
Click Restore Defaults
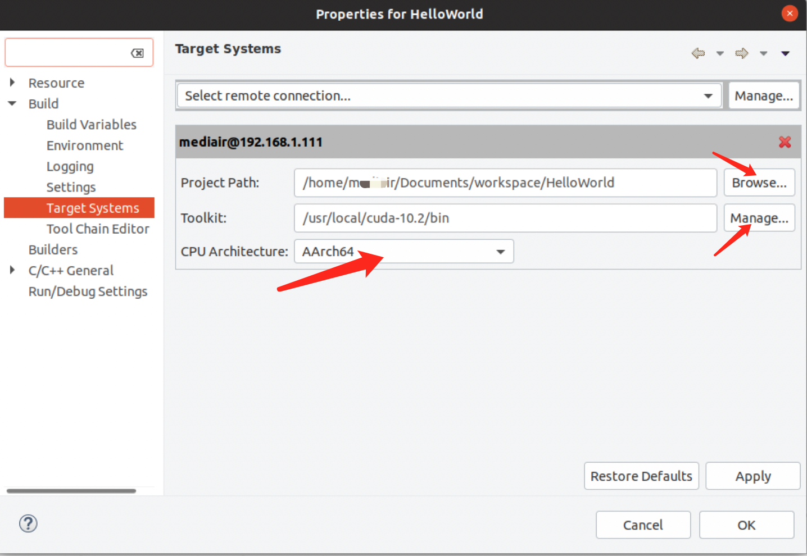[x=641, y=476]
